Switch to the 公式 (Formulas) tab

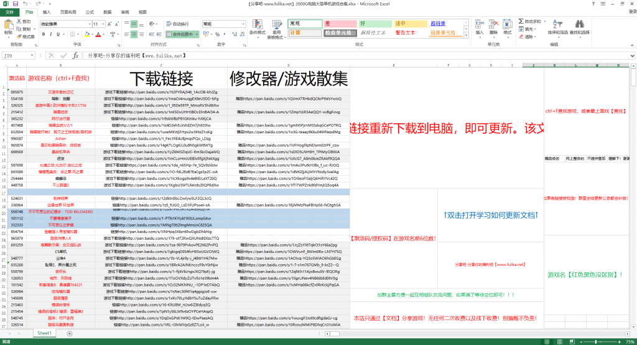(x=90, y=12)
